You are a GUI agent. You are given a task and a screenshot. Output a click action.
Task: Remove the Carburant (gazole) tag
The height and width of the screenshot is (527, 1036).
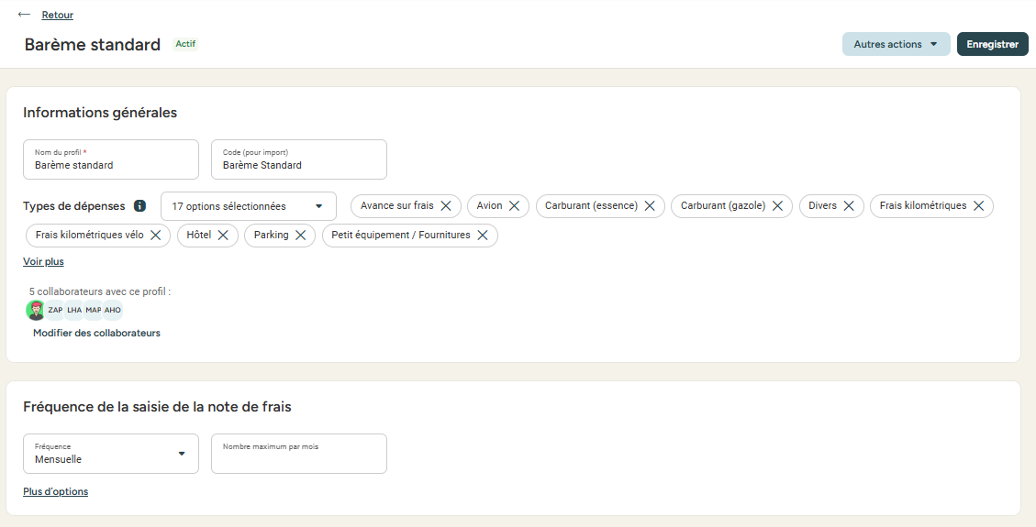[777, 206]
